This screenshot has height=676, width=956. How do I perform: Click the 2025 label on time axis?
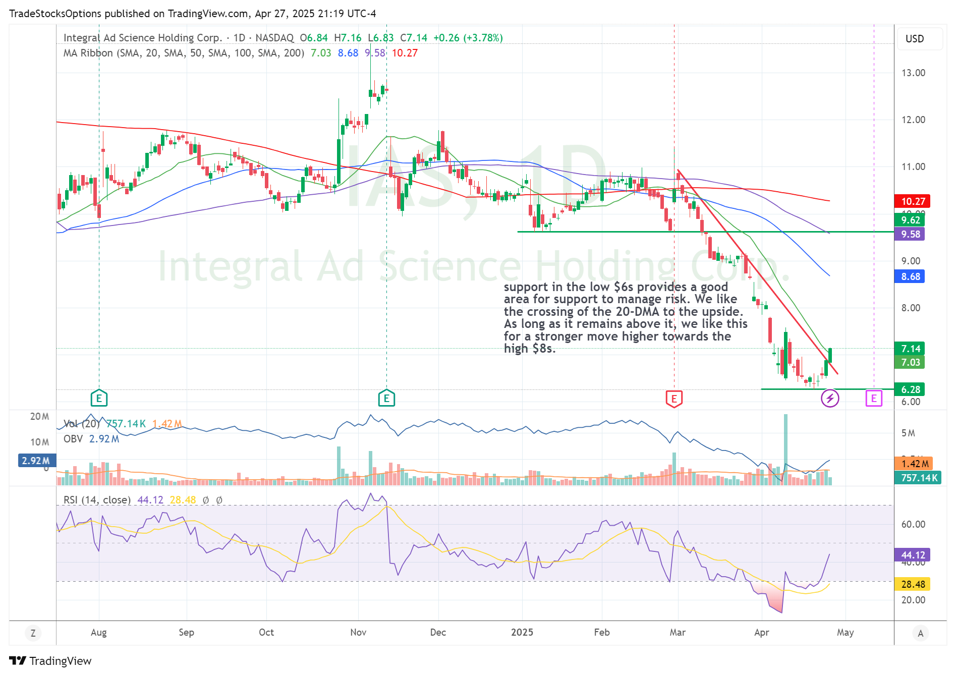522,633
